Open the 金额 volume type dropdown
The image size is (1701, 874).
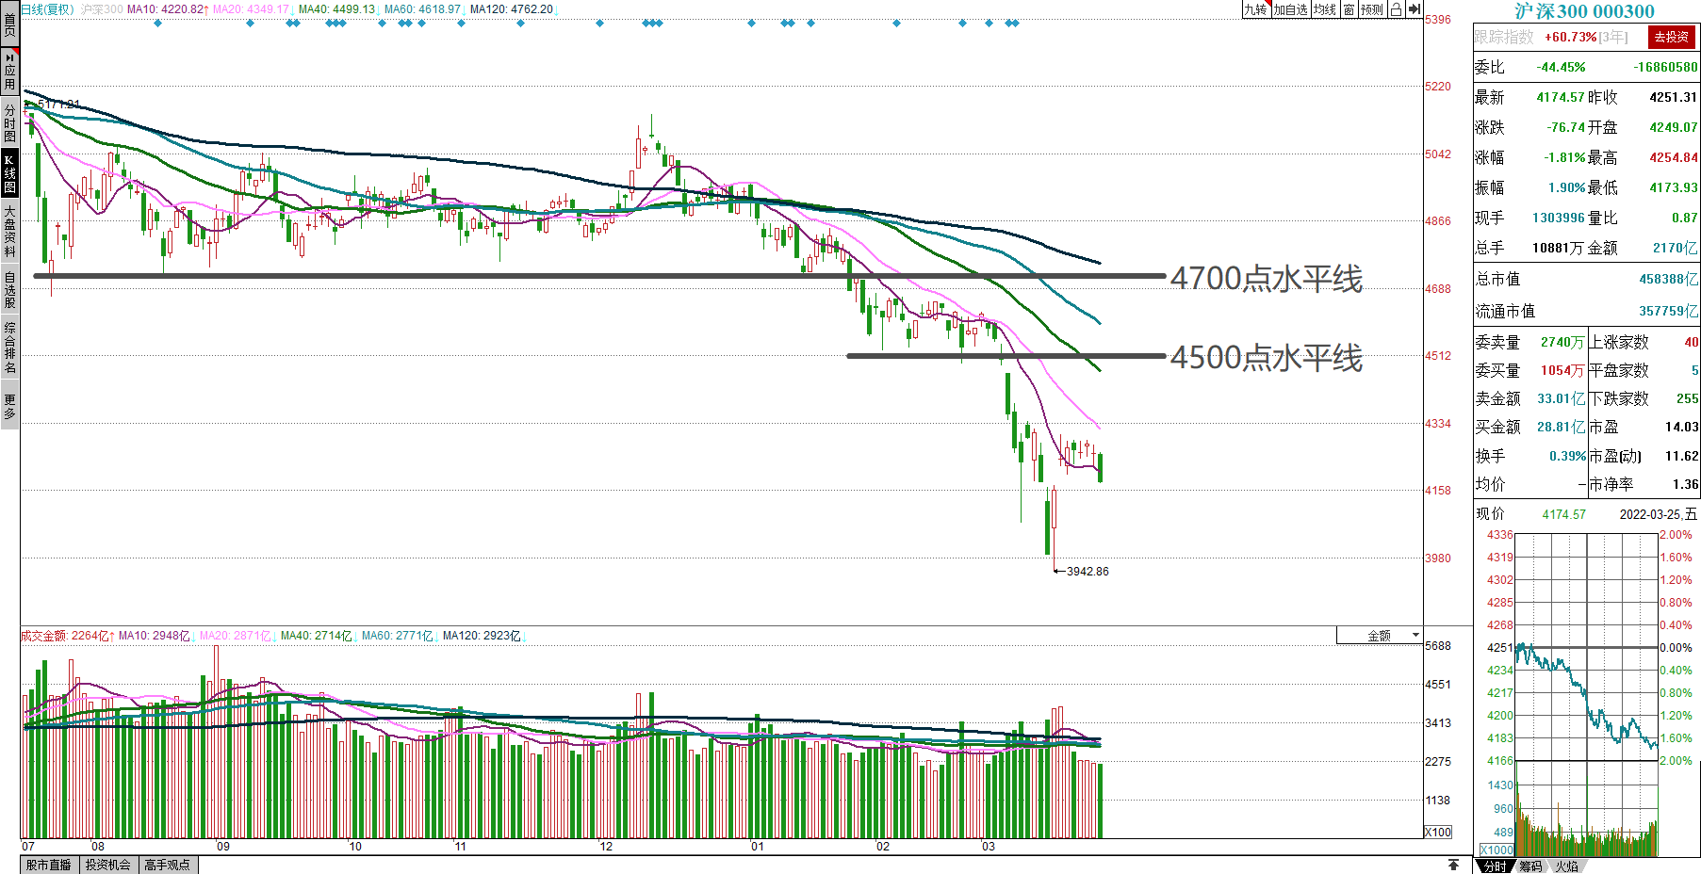1380,636
